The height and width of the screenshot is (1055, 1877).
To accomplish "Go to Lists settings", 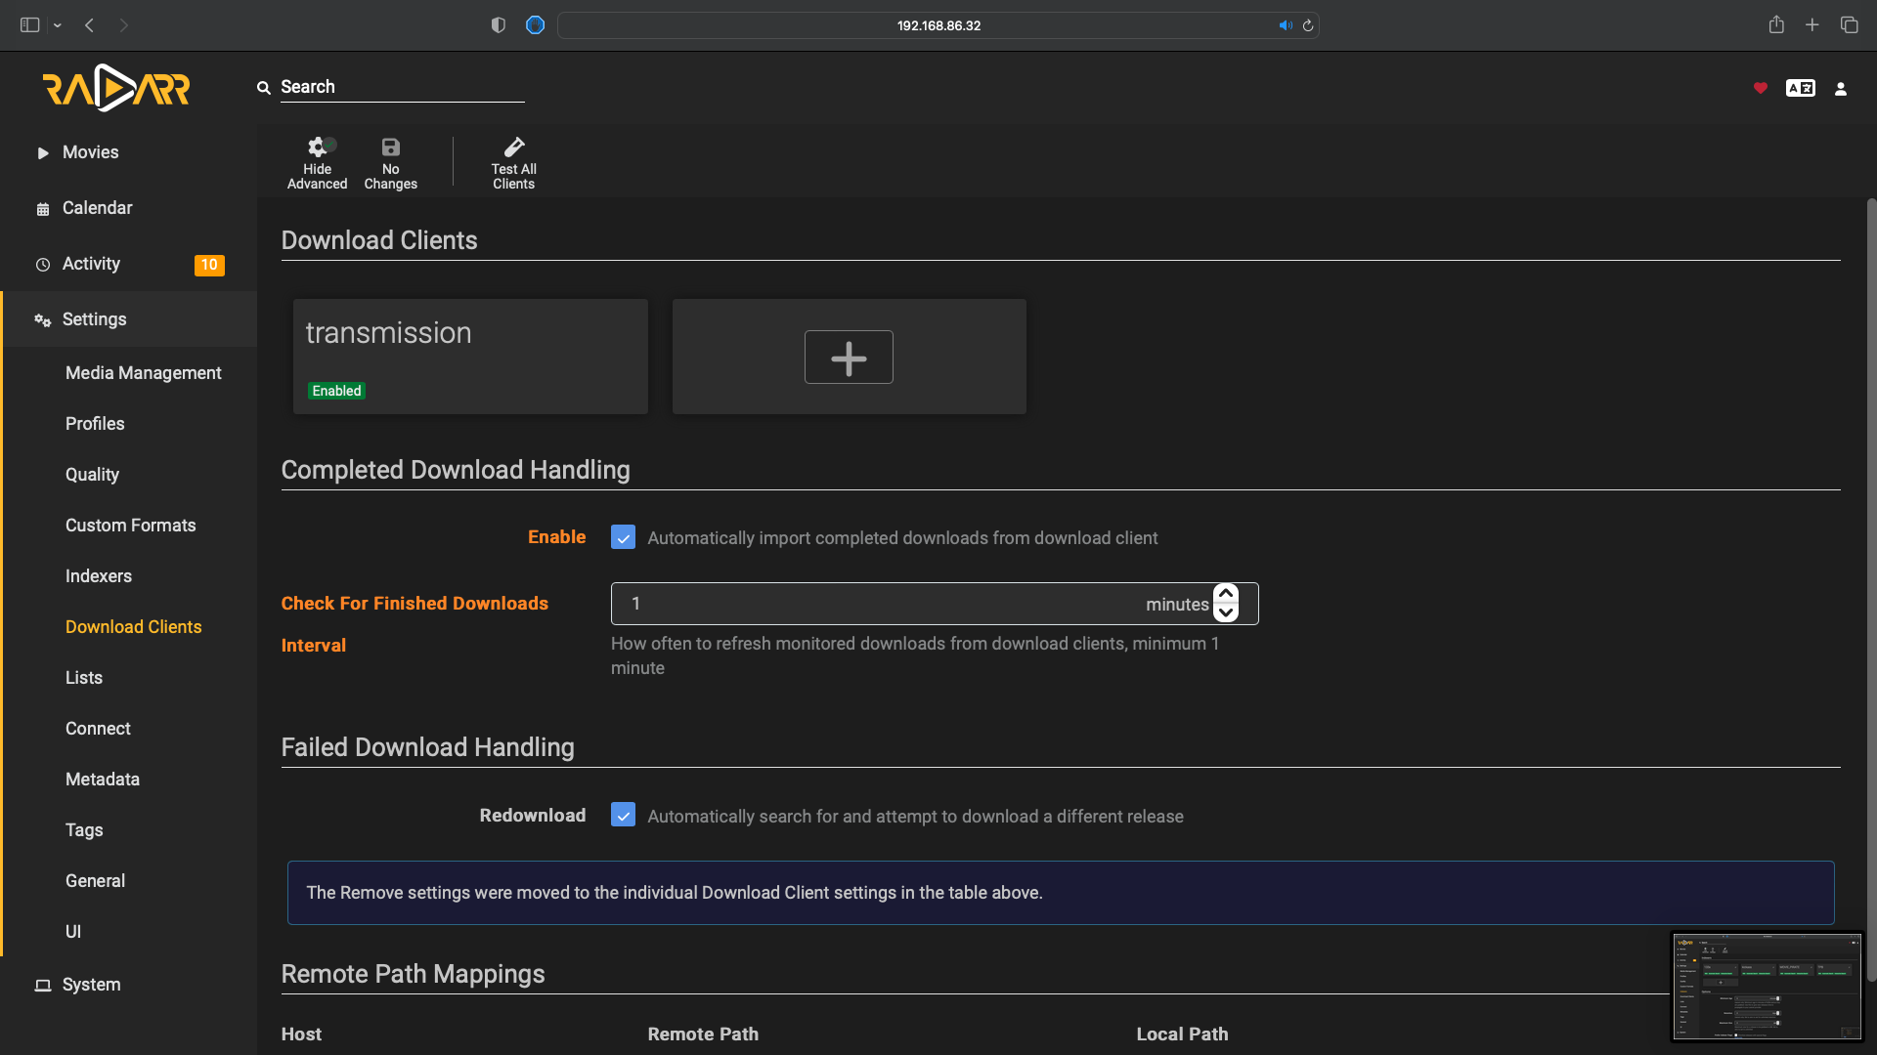I will pyautogui.click(x=83, y=678).
